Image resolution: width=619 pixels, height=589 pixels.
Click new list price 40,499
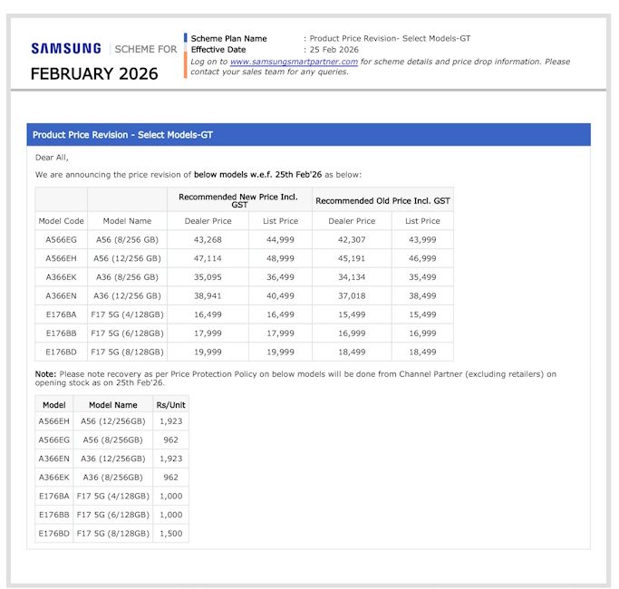(x=280, y=295)
